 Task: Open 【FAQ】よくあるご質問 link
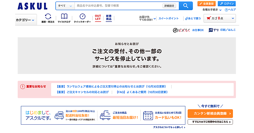coord(142,92)
